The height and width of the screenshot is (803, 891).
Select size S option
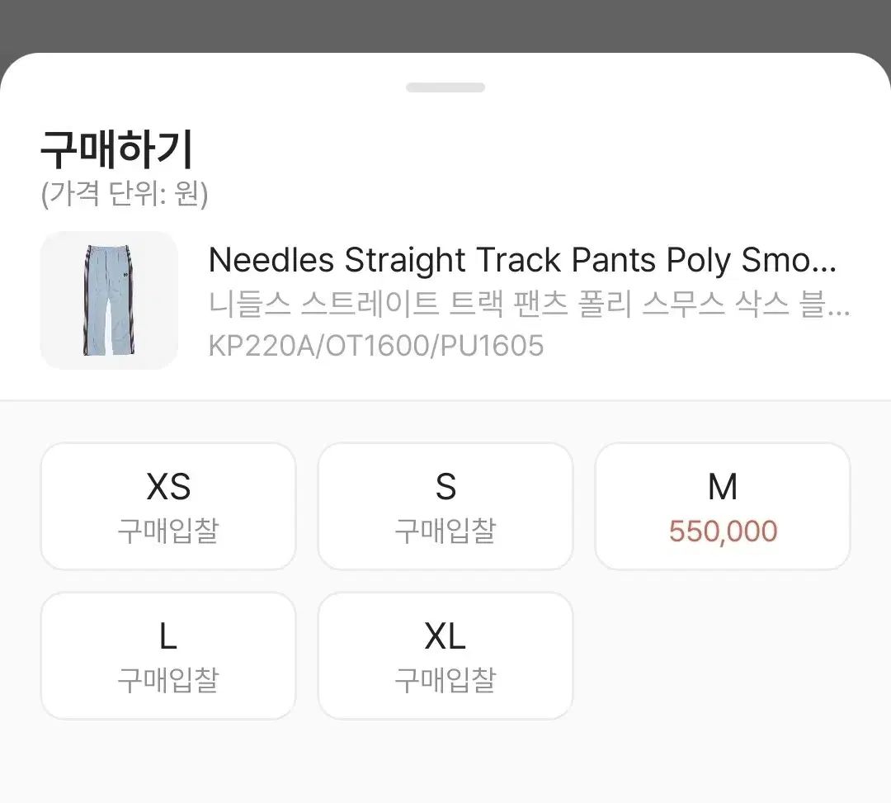pyautogui.click(x=445, y=506)
